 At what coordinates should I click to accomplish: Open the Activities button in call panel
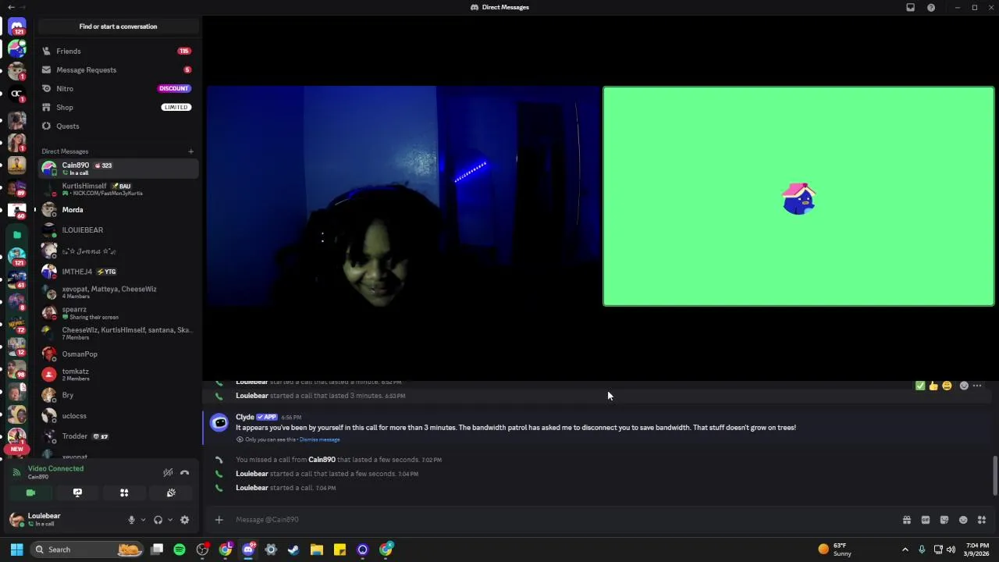point(124,493)
